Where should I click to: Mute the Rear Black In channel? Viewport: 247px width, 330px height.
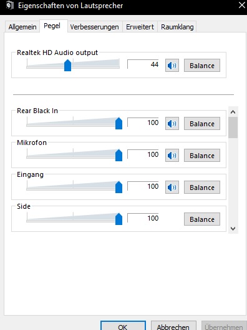click(x=172, y=124)
